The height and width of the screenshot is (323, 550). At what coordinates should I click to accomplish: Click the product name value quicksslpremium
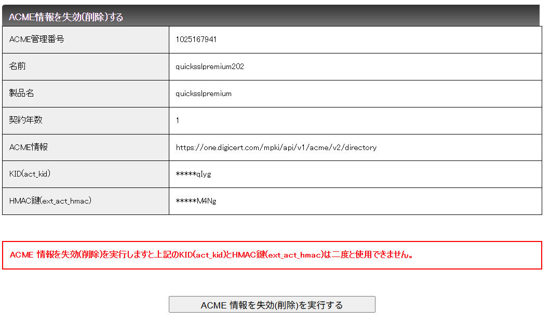click(204, 93)
